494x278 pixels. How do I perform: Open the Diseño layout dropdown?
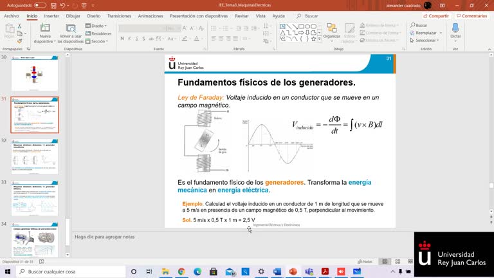click(x=96, y=26)
